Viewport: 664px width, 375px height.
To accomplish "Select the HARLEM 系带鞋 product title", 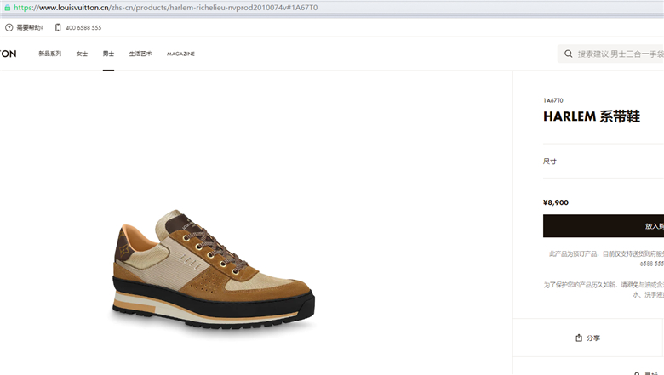I will coord(592,116).
